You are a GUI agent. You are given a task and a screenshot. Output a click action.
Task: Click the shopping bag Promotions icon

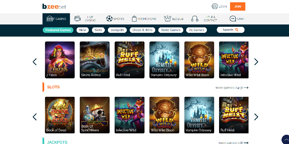tap(134, 18)
